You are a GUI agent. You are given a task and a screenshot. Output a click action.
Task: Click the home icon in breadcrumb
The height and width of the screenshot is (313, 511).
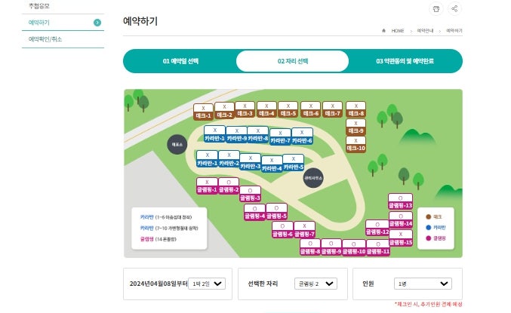[x=383, y=31]
